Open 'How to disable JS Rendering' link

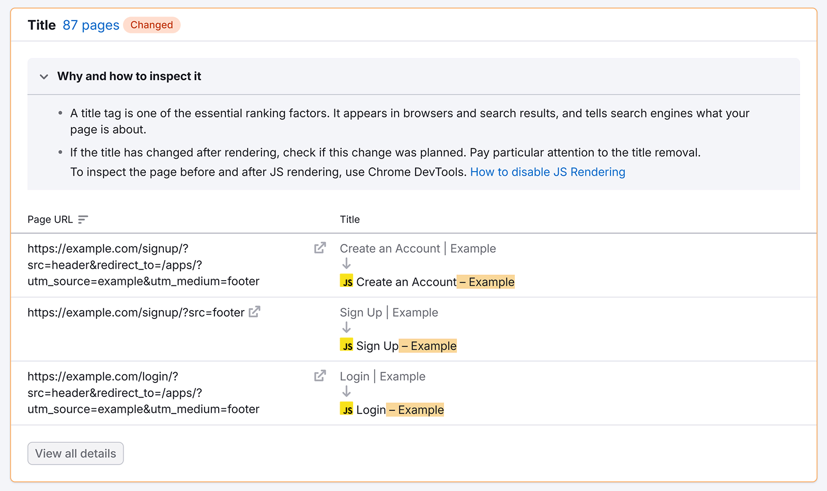point(547,172)
